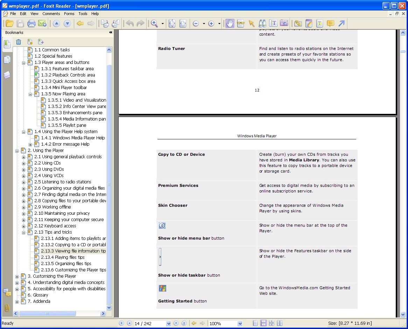Open the Find binoculars tool

coord(262,23)
